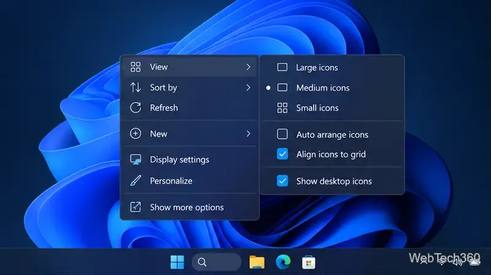Open Microsoft Store from the taskbar
The image size is (491, 275).
click(309, 262)
